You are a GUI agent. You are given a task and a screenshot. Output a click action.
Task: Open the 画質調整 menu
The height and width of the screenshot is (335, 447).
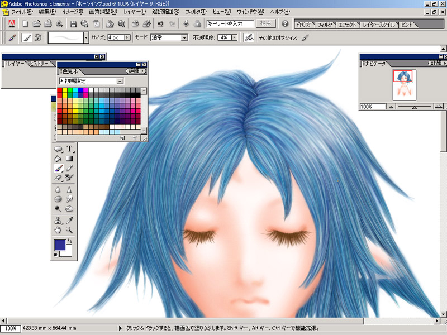point(103,12)
